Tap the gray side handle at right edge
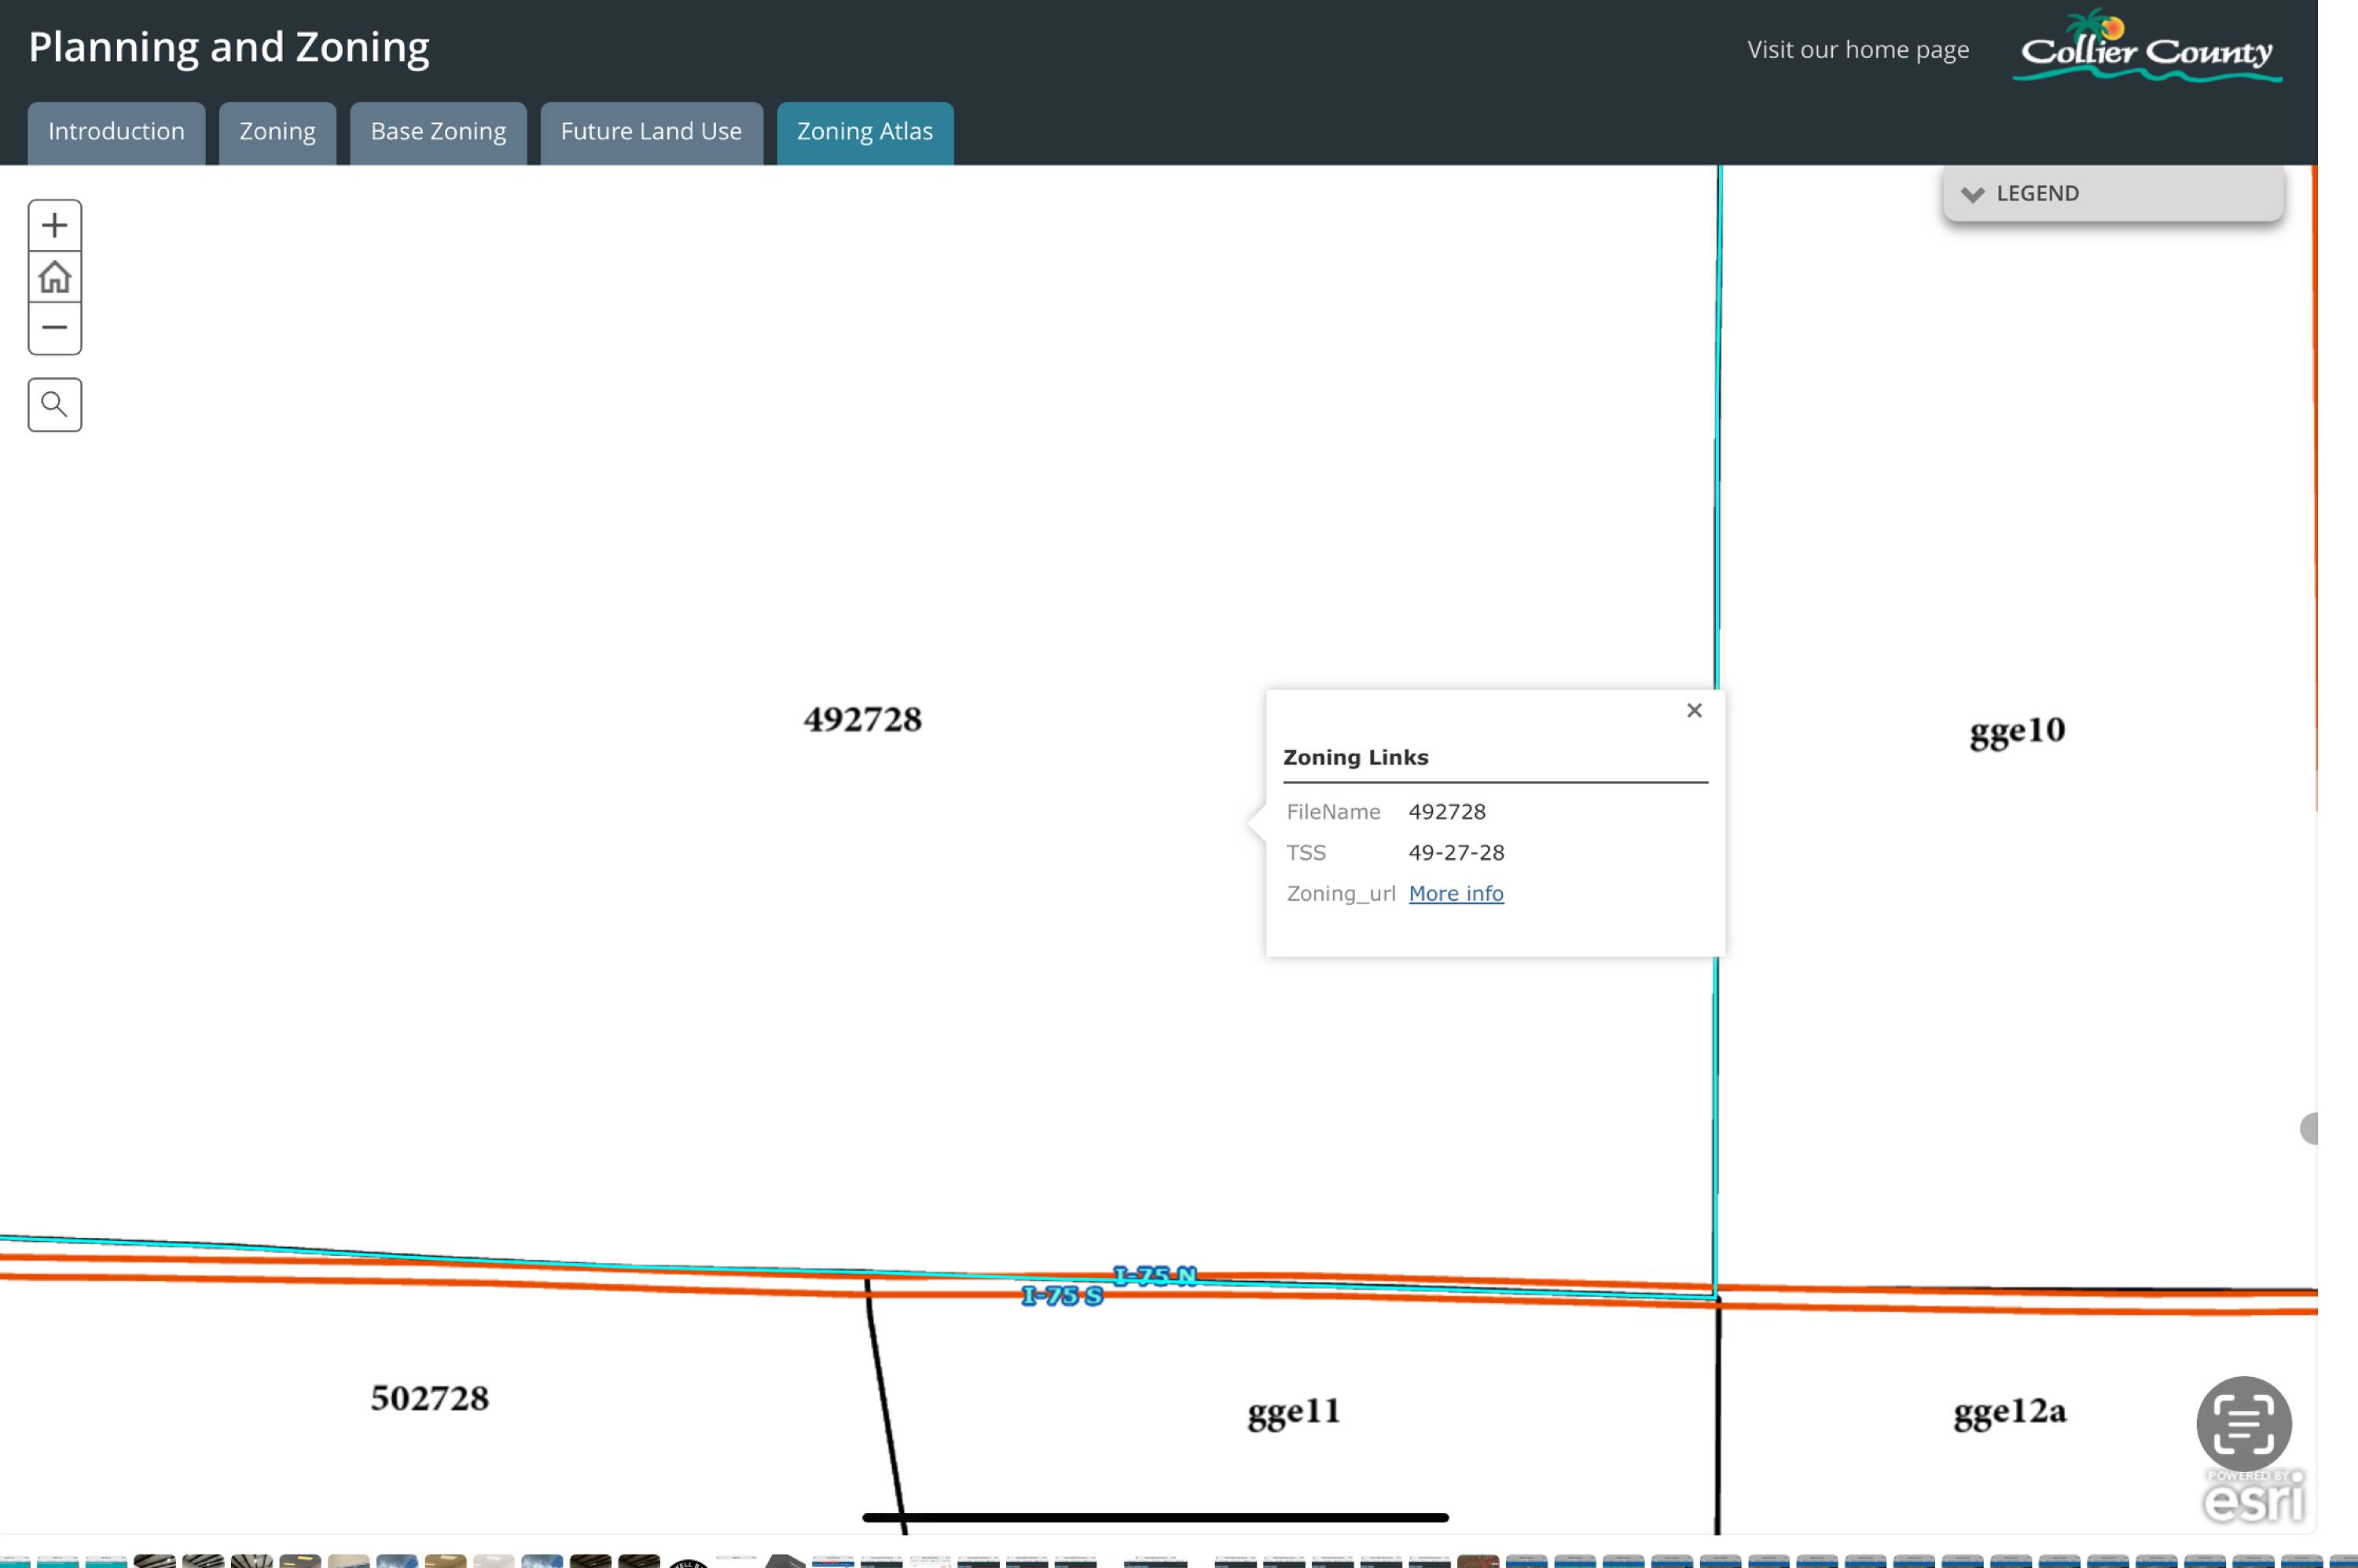This screenshot has width=2358, height=1568. tap(2309, 1128)
